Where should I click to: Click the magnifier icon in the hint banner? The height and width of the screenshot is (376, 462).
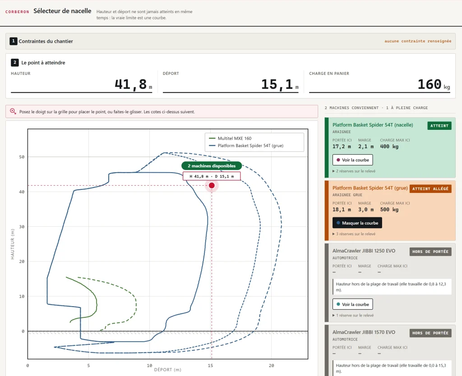click(x=13, y=111)
